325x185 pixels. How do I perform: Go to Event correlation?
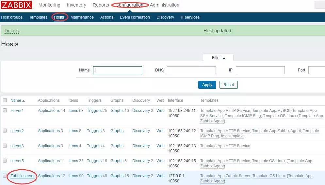[x=135, y=17]
